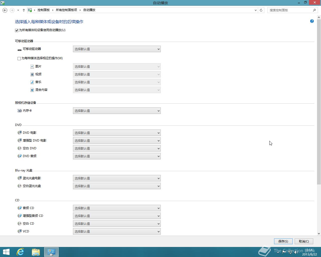Open the 增强型音频 CD action dropdown

pos(117,216)
